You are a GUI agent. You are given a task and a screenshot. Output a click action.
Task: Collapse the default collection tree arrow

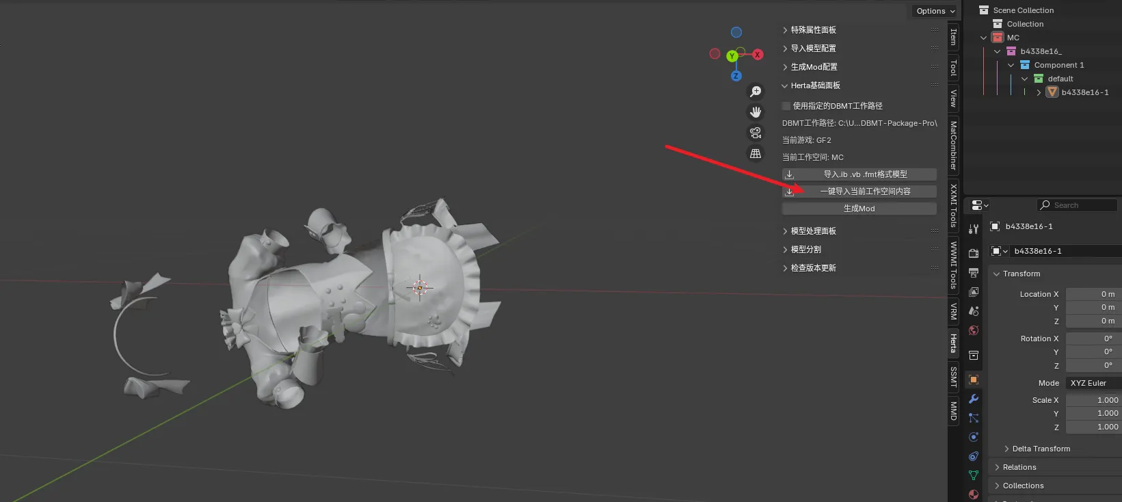coord(1025,79)
